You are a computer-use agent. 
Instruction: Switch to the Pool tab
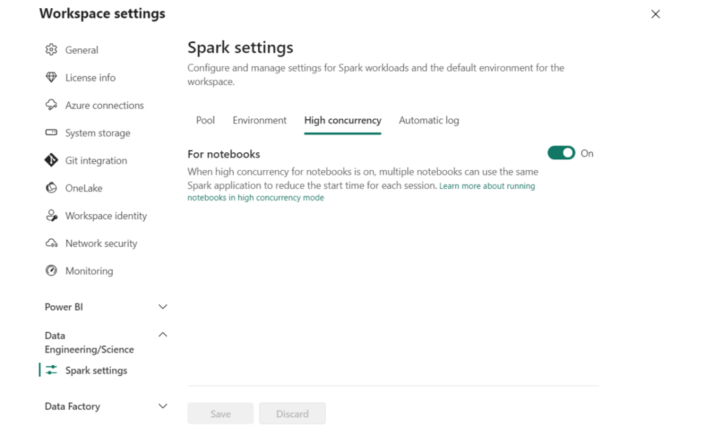pos(204,120)
